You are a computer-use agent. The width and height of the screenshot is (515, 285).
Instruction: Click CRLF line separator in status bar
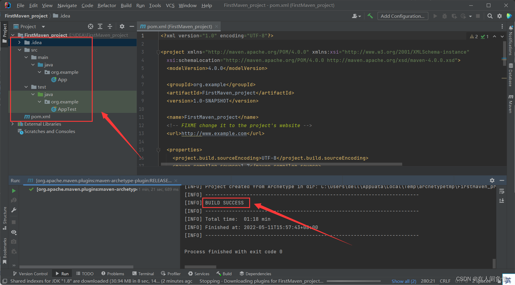(445, 281)
